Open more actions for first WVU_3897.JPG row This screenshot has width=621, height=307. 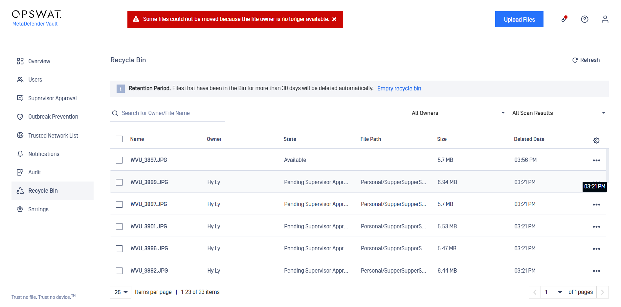click(596, 160)
